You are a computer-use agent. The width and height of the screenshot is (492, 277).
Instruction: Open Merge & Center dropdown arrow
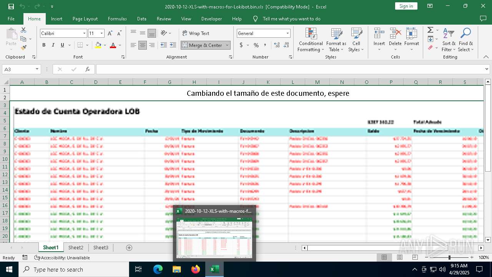(x=227, y=45)
